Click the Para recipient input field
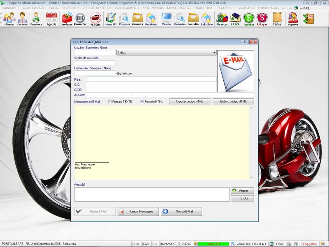 pos(151,79)
